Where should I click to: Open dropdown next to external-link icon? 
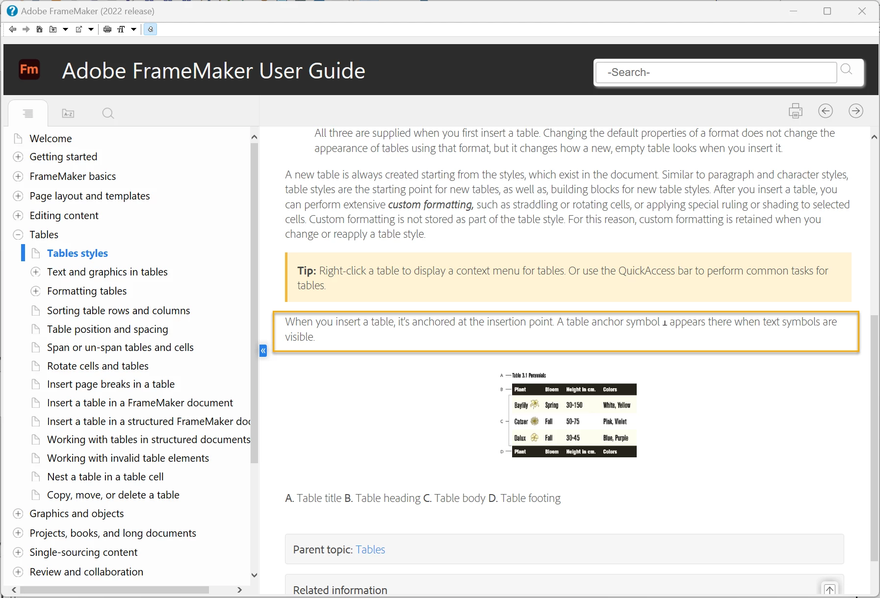[x=91, y=29]
